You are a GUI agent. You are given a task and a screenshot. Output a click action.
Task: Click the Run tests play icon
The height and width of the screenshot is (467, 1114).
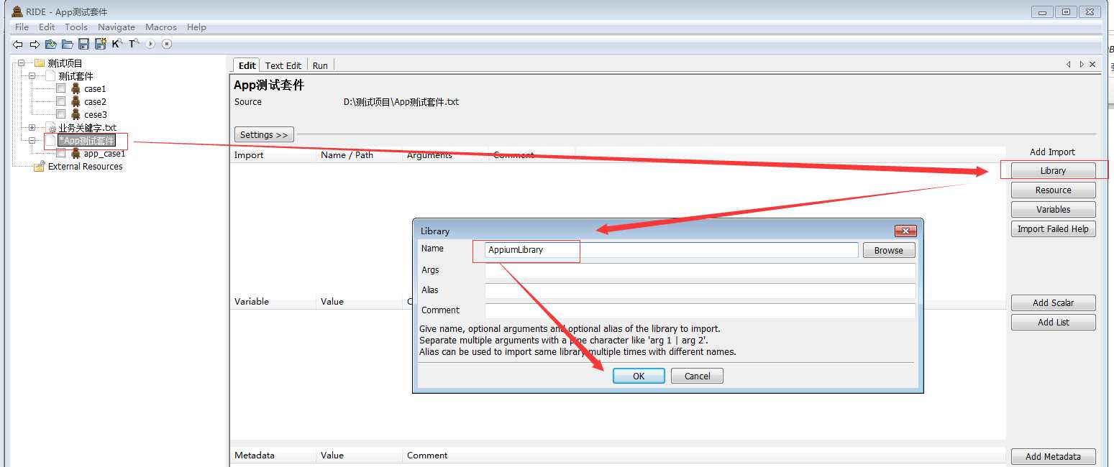(x=150, y=45)
